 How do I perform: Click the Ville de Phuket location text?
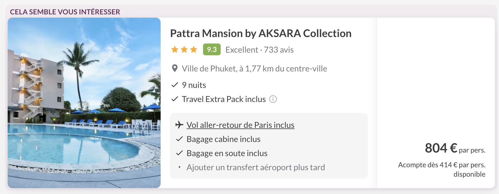click(x=254, y=68)
